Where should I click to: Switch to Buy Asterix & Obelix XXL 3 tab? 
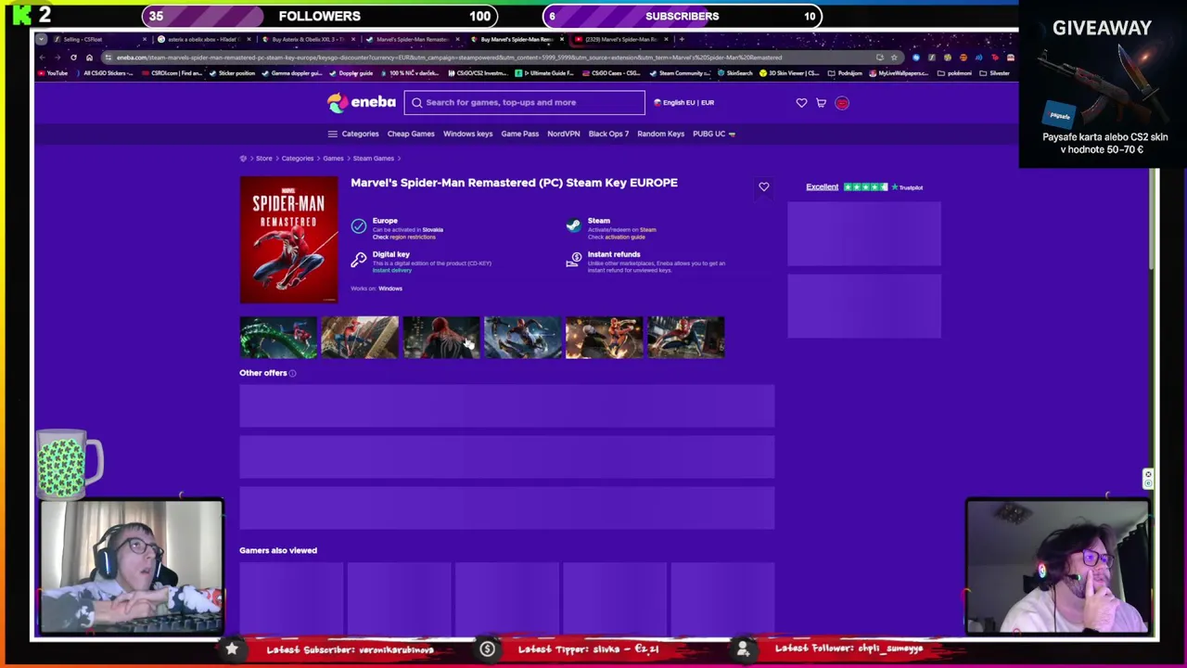pyautogui.click(x=308, y=39)
